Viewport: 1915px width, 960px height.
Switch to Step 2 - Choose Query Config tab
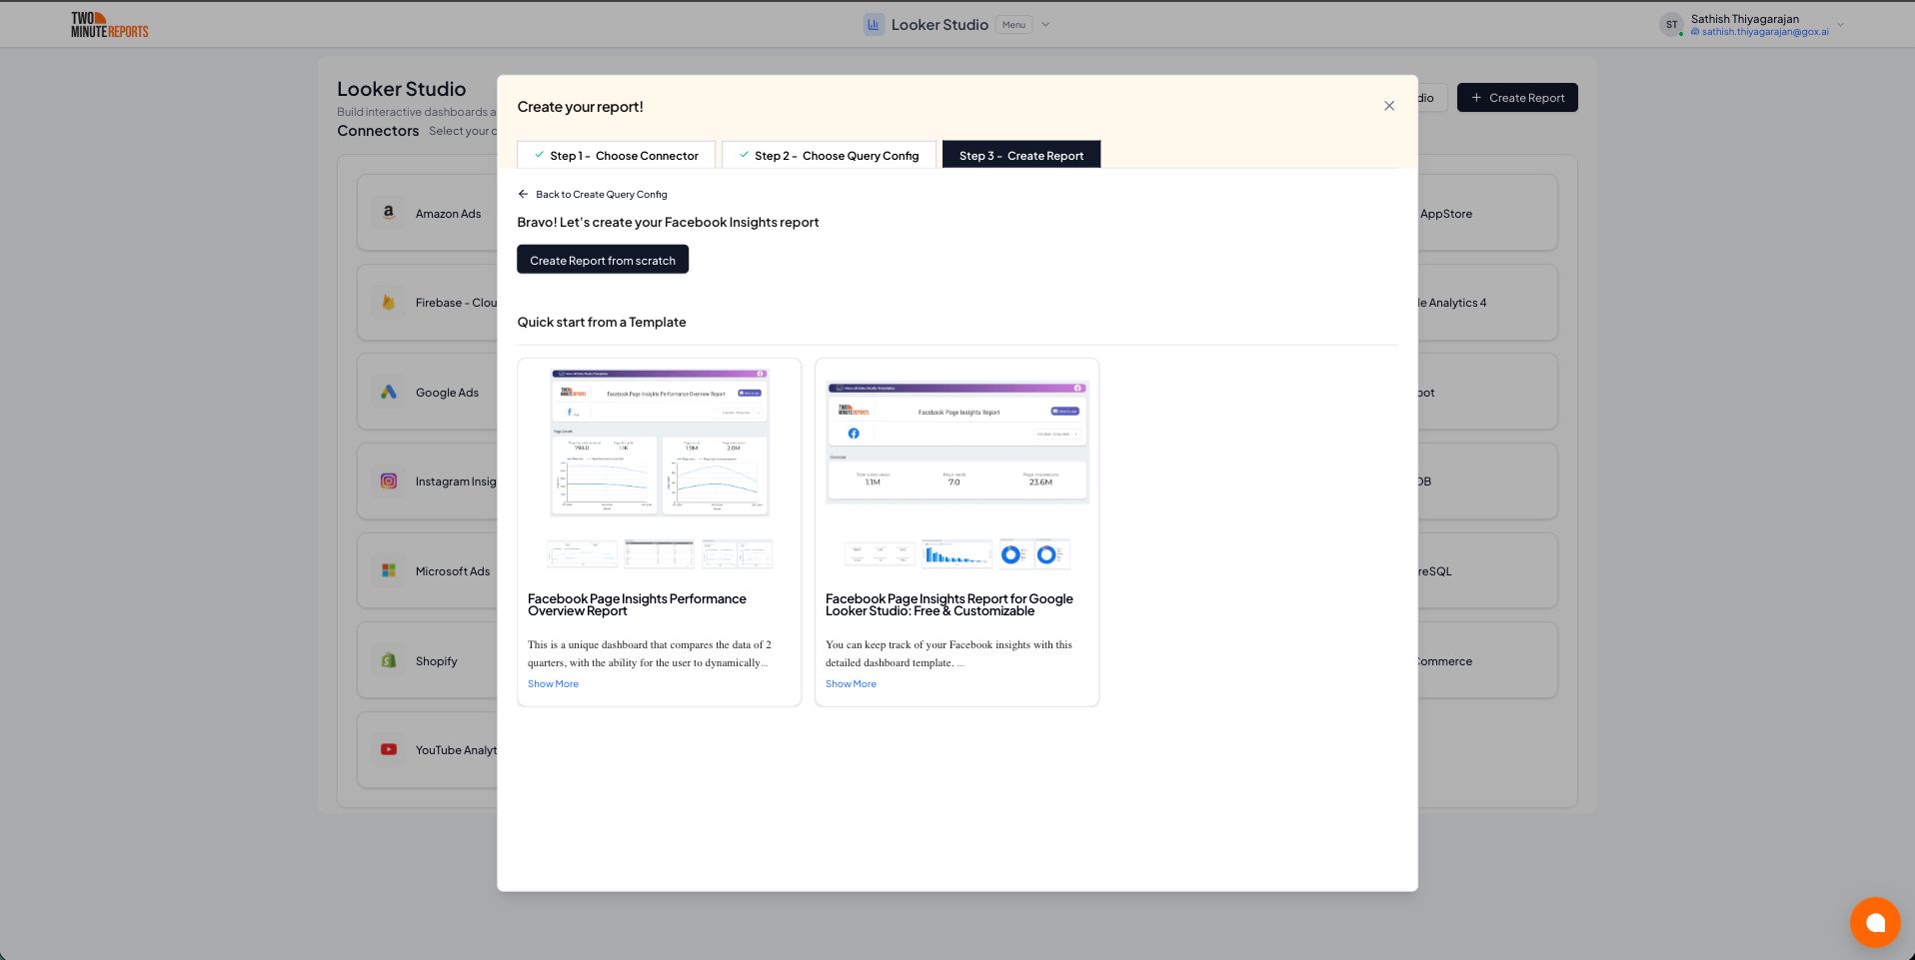[x=829, y=155]
